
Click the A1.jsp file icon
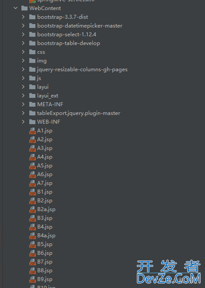pyautogui.click(x=32, y=131)
